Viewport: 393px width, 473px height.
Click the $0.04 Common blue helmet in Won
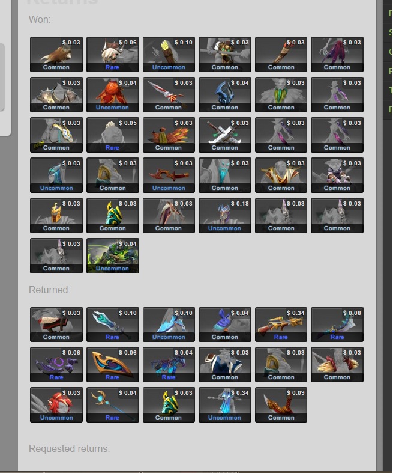coord(224,95)
